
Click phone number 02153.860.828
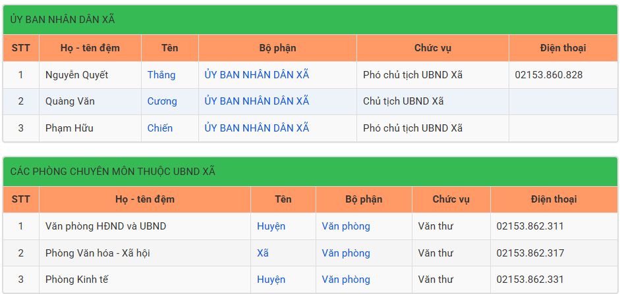(x=548, y=75)
